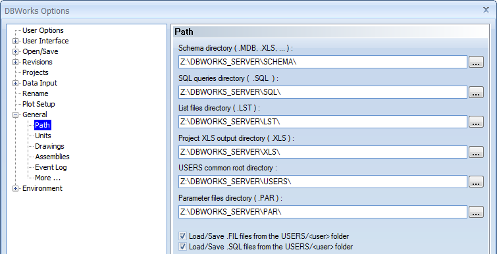Click the Project XLS output directory field
The width and height of the screenshot is (497, 254).
coord(323,152)
